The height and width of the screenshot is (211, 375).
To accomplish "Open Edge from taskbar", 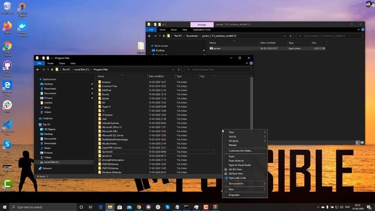I will point(101,207).
